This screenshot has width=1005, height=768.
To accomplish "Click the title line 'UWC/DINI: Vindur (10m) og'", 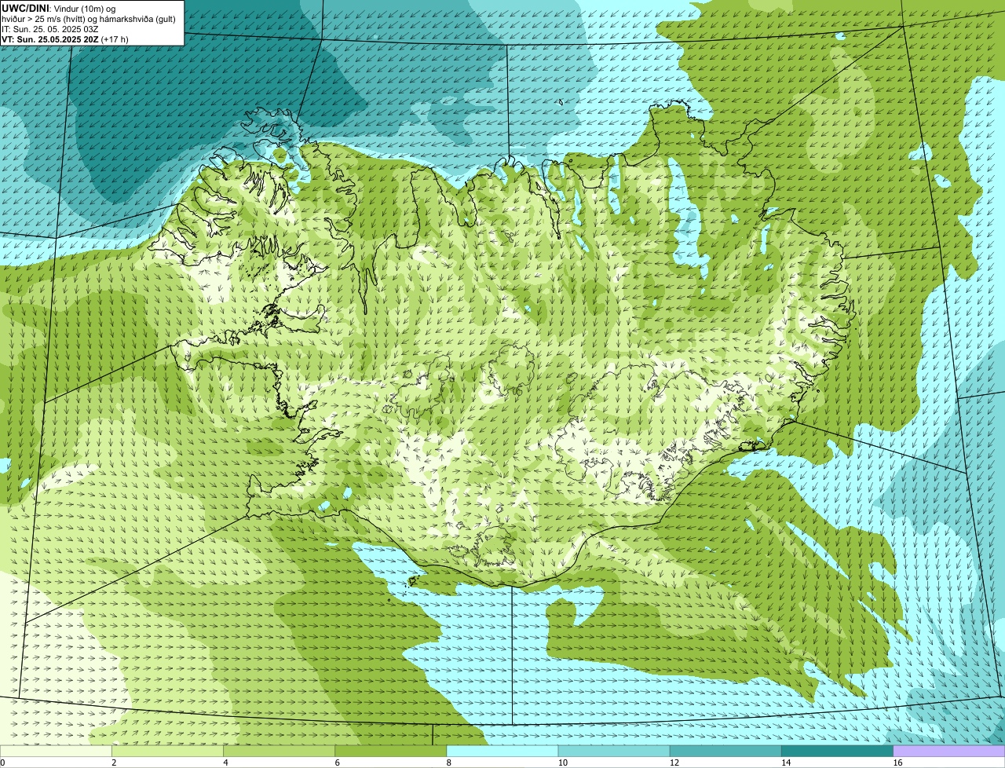I will [59, 8].
